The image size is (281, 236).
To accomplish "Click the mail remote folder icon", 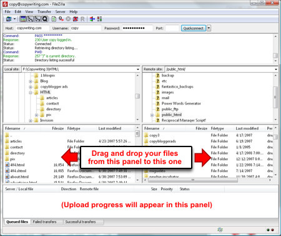I will click(x=157, y=98).
